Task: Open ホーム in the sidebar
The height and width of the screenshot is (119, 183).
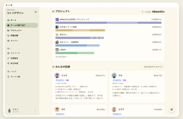Action: (x=22, y=20)
